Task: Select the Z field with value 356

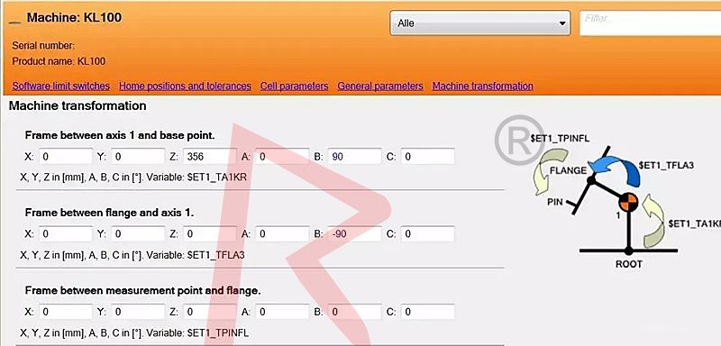Action: click(210, 156)
